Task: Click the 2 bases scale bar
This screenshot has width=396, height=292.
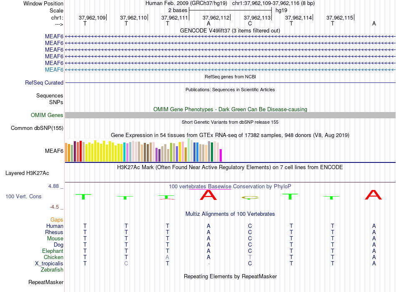Action: tap(231, 10)
